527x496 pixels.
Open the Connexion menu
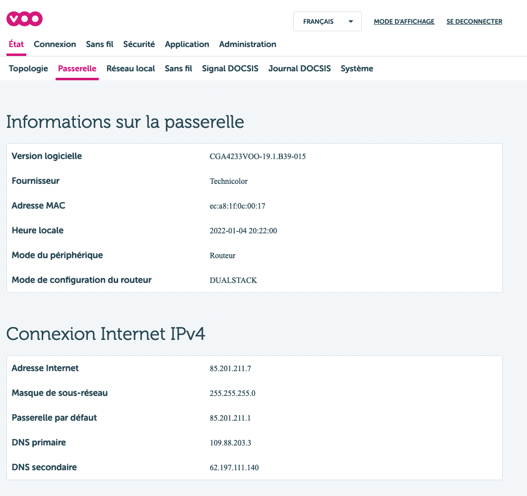(x=55, y=44)
